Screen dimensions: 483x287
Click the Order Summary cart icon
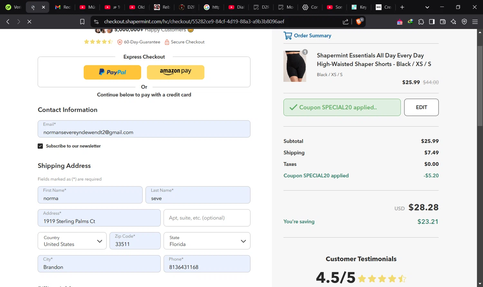pos(288,35)
